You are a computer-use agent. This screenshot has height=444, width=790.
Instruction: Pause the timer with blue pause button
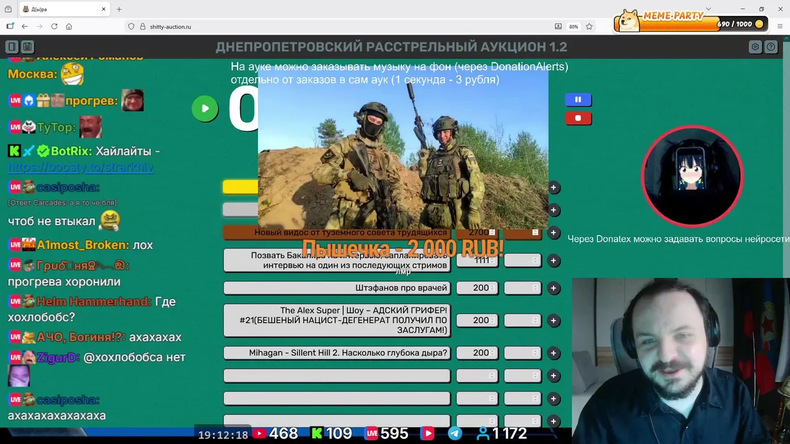click(578, 99)
